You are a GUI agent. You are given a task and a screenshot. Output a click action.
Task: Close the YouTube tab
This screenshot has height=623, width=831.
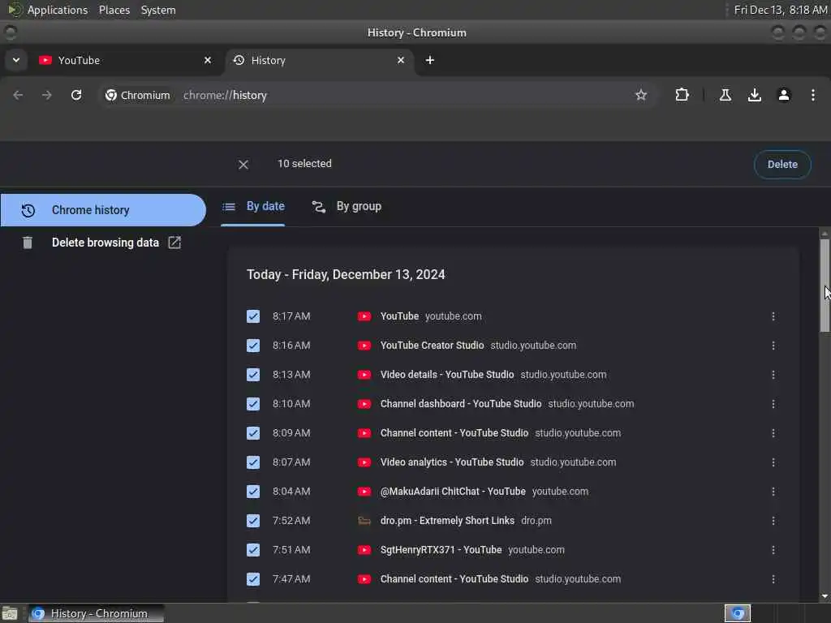click(208, 60)
